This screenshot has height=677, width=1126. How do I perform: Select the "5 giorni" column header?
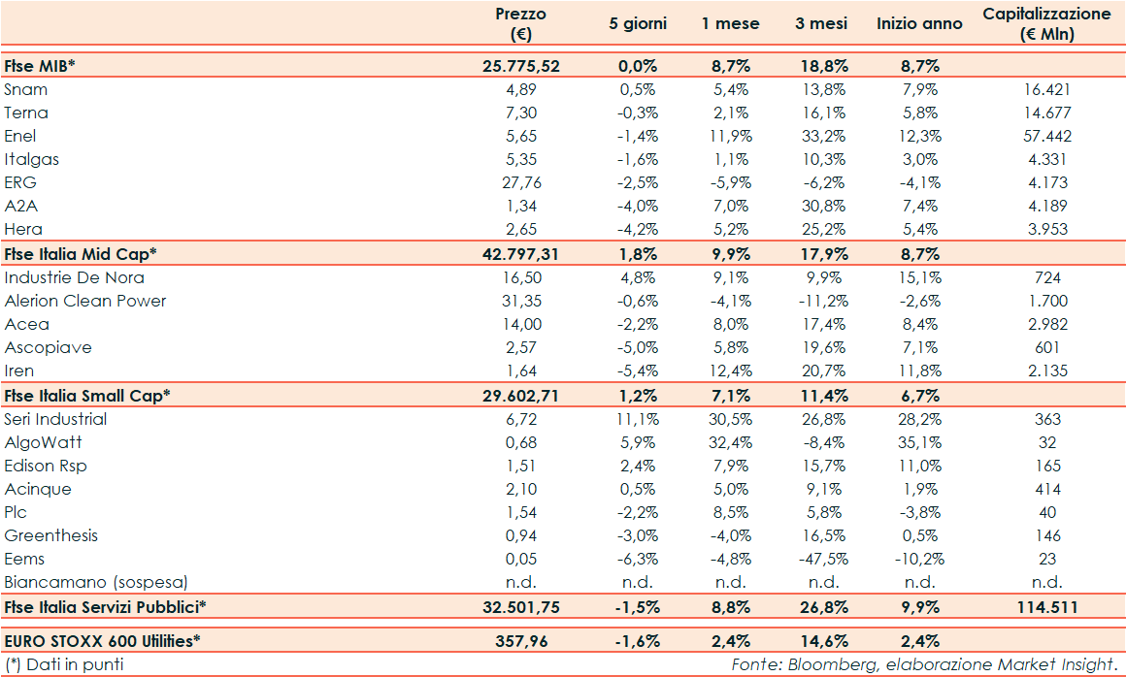(638, 24)
